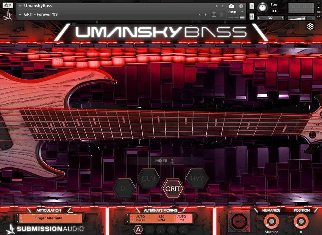Click the save snapshot disk icon

(213, 15)
